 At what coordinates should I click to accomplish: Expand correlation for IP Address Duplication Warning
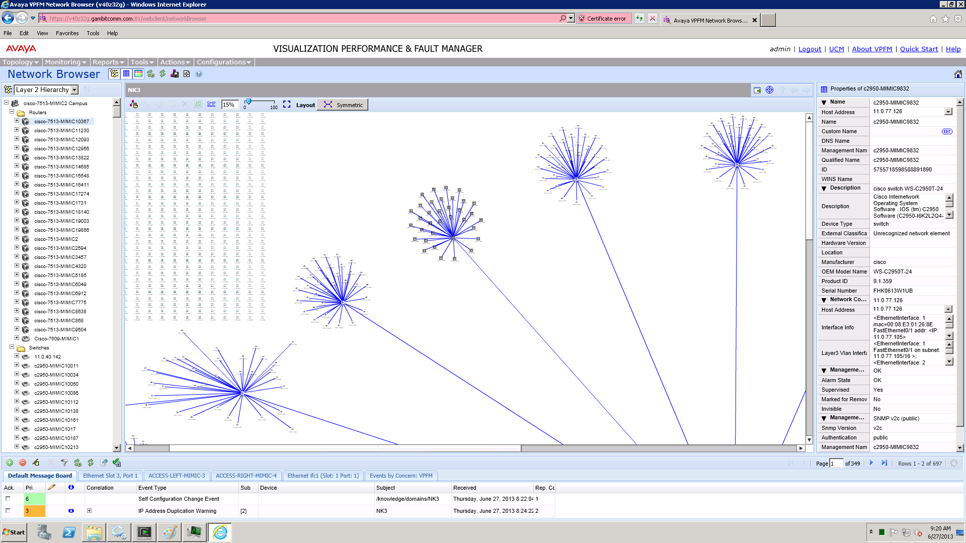89,511
